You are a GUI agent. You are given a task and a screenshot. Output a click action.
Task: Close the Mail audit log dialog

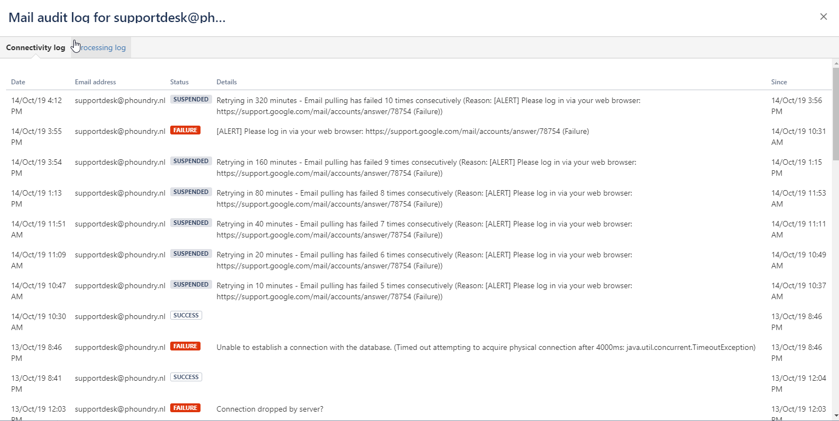[x=824, y=17]
